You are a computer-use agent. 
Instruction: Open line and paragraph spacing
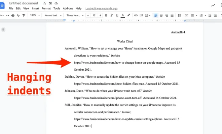pyautogui.click(x=179, y=15)
